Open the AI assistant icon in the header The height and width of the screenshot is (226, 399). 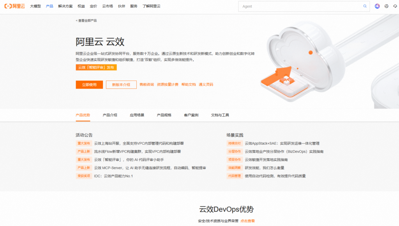tap(376, 6)
